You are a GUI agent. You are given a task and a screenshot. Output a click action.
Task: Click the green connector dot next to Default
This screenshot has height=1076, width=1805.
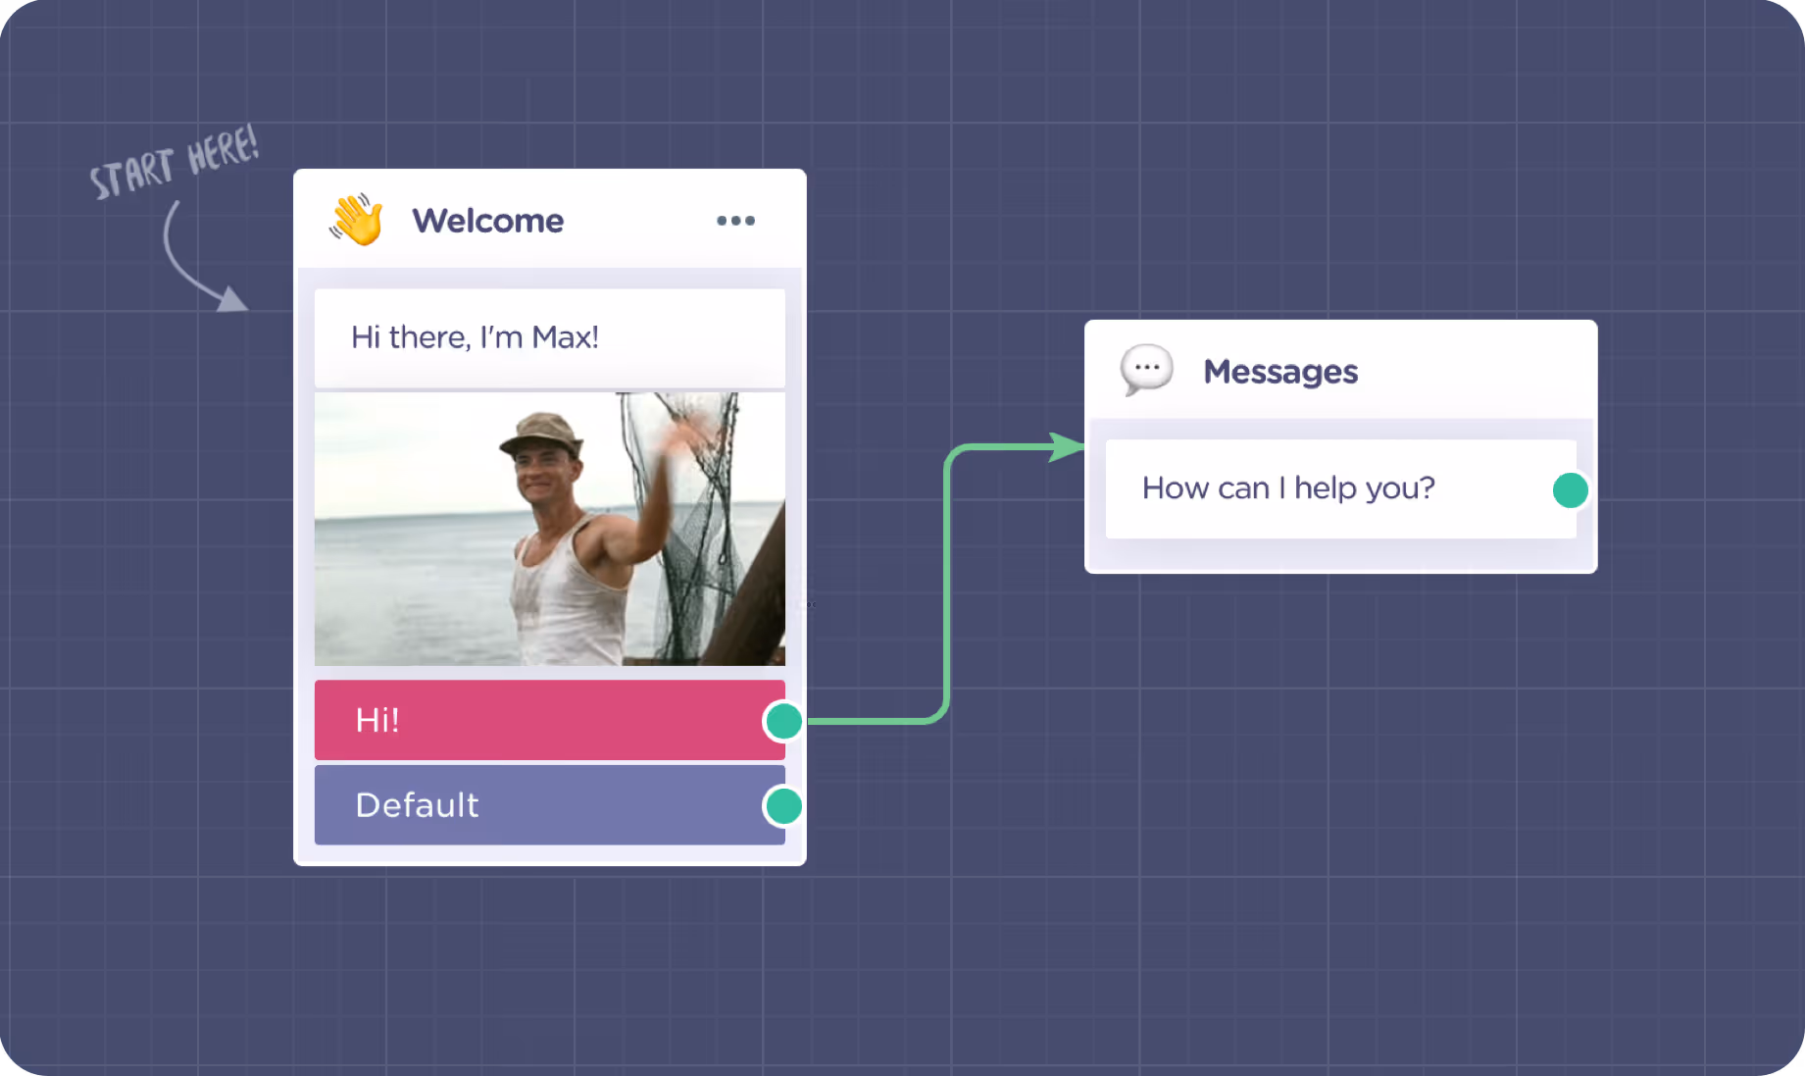click(x=781, y=805)
